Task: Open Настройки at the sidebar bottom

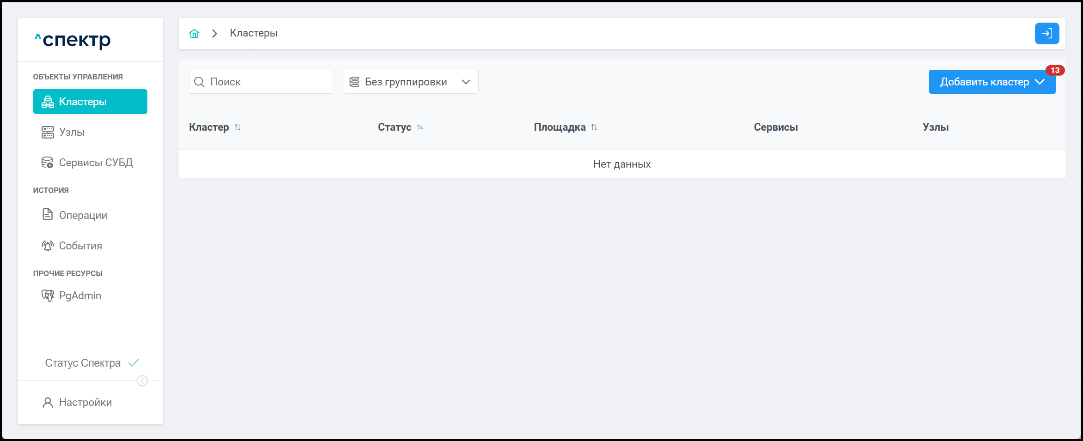Action: (85, 402)
